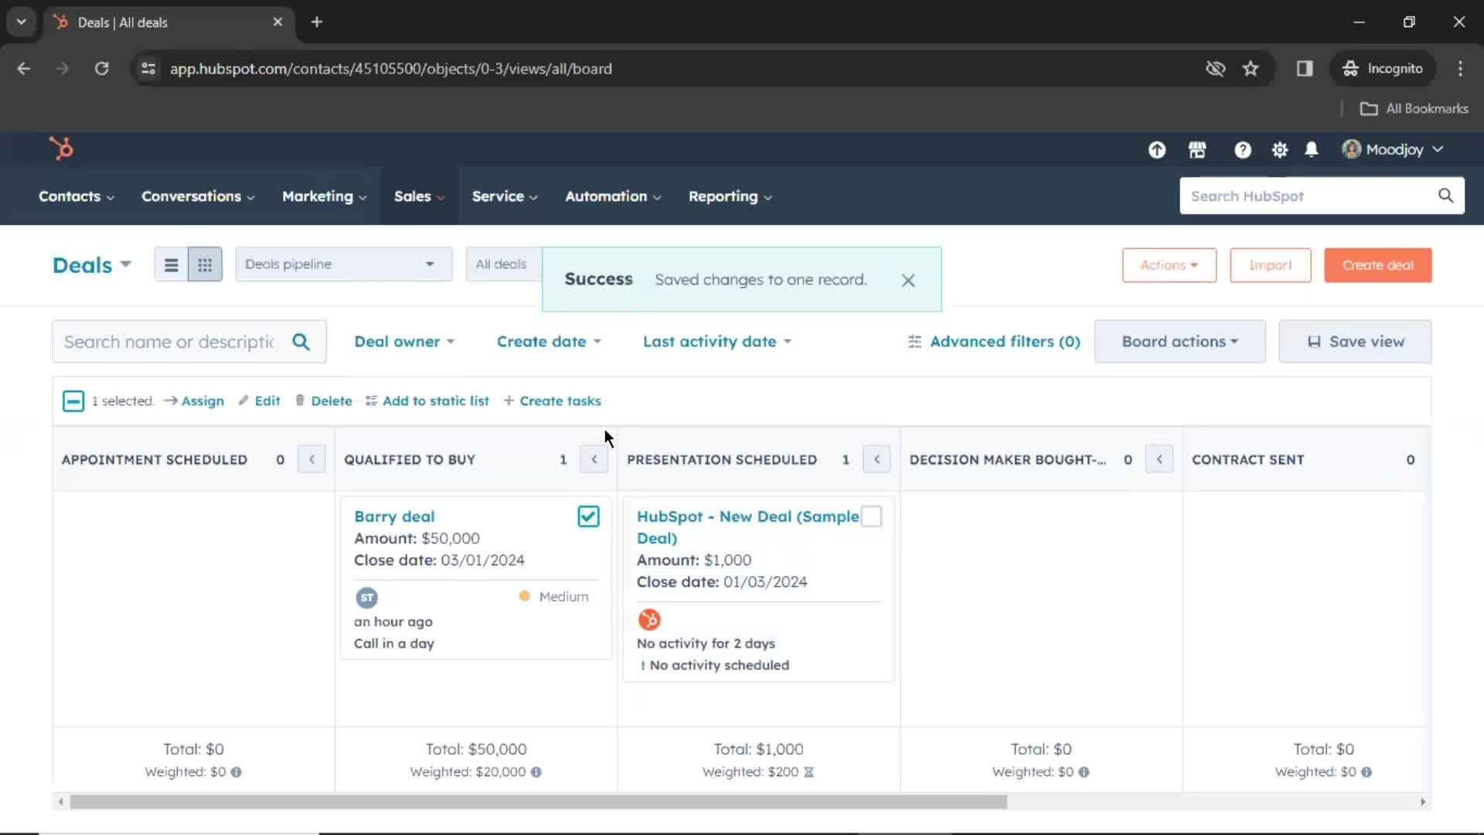Click the Import button
The height and width of the screenshot is (835, 1484).
click(x=1270, y=264)
